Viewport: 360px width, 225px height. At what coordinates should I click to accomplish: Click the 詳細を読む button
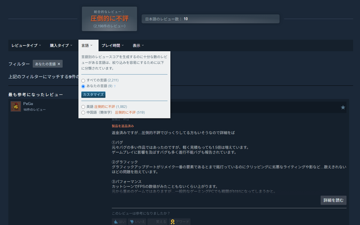point(334,200)
